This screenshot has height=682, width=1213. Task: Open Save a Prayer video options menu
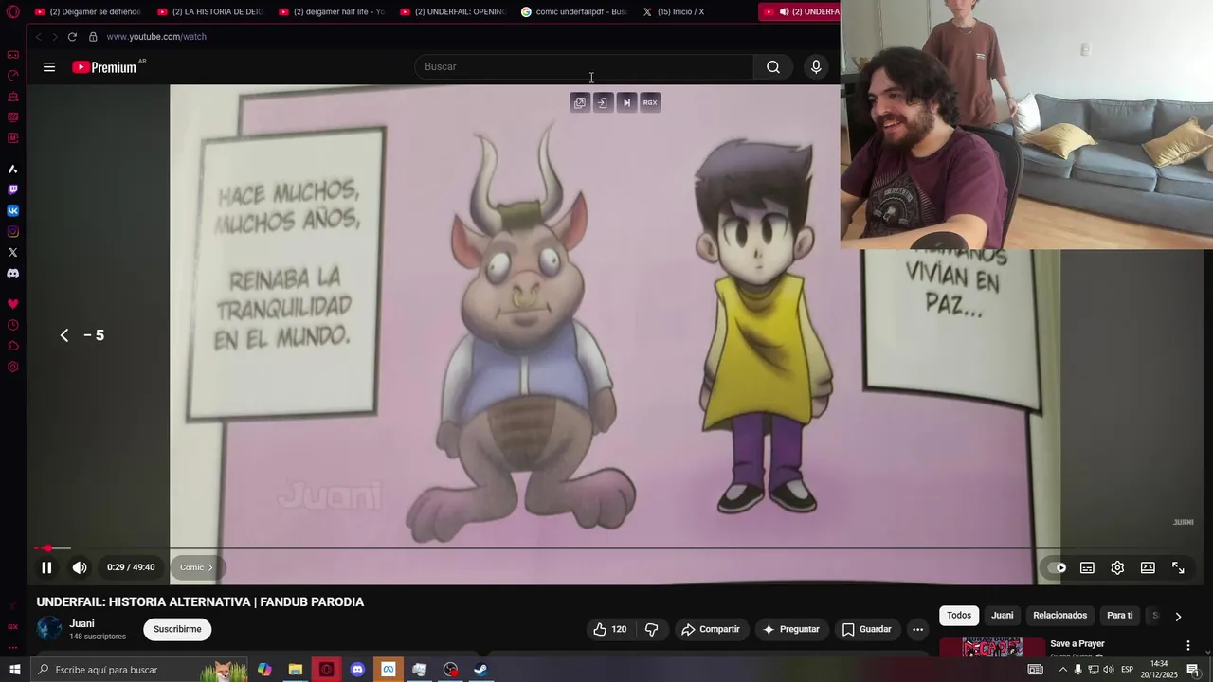pyautogui.click(x=1187, y=645)
